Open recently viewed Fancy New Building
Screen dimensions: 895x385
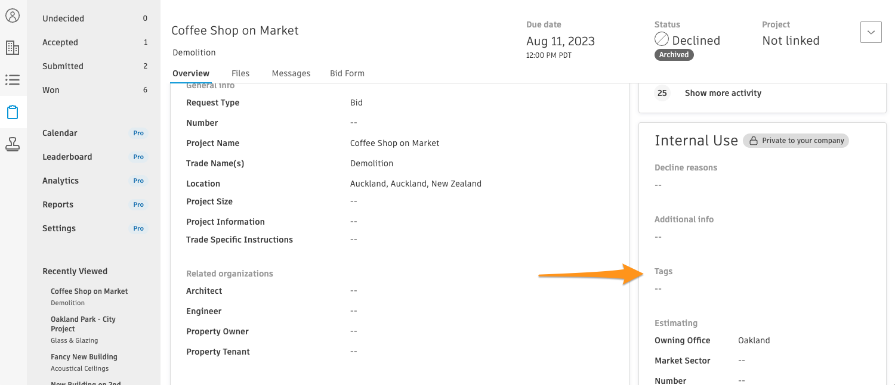click(x=84, y=357)
